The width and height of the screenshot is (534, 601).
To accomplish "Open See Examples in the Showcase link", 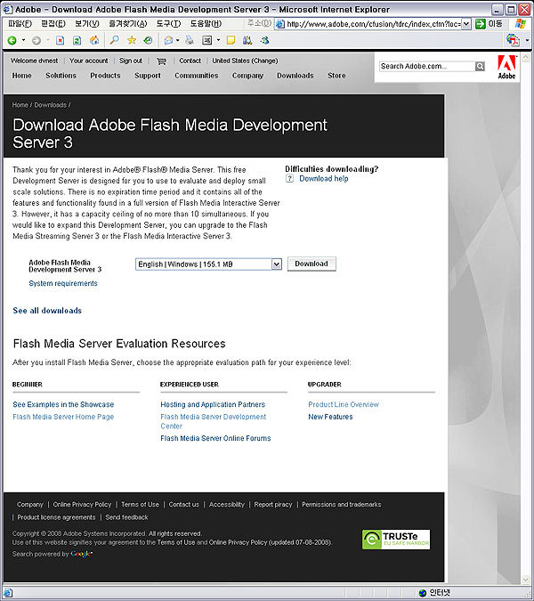I will pyautogui.click(x=63, y=404).
